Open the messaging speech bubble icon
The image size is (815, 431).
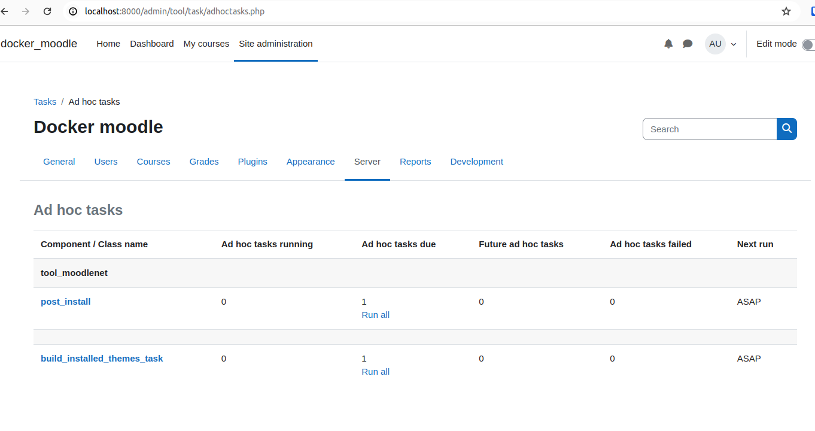(688, 44)
